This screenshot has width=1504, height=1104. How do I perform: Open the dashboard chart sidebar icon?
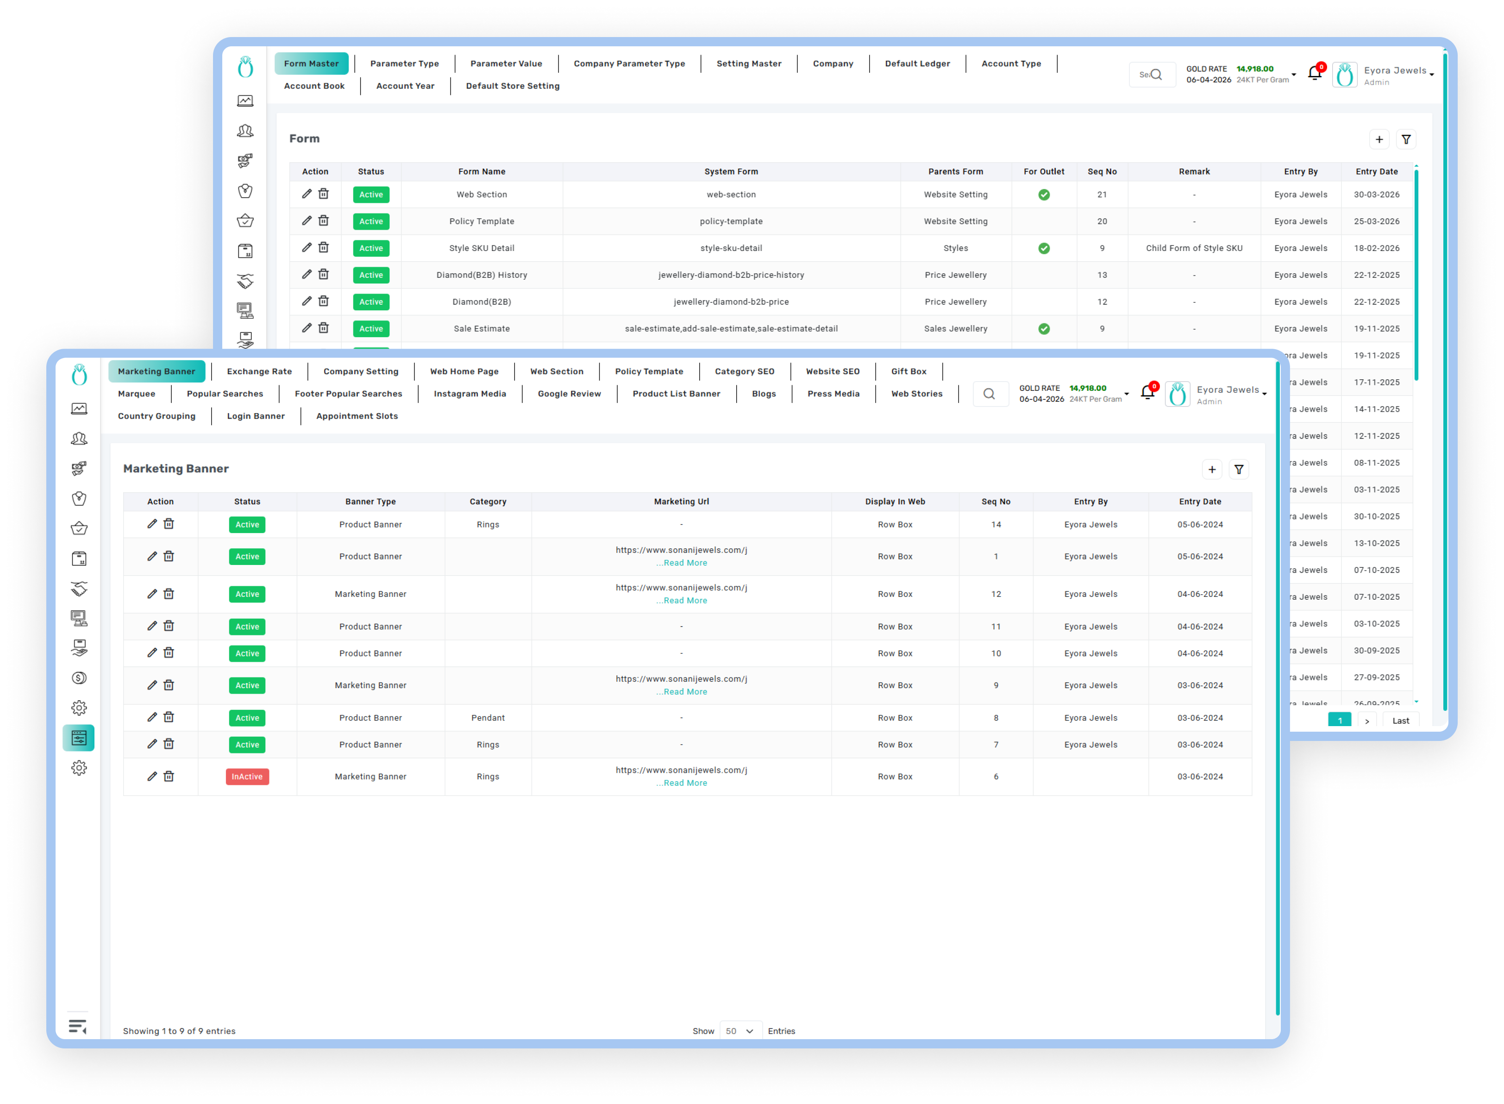coord(79,408)
